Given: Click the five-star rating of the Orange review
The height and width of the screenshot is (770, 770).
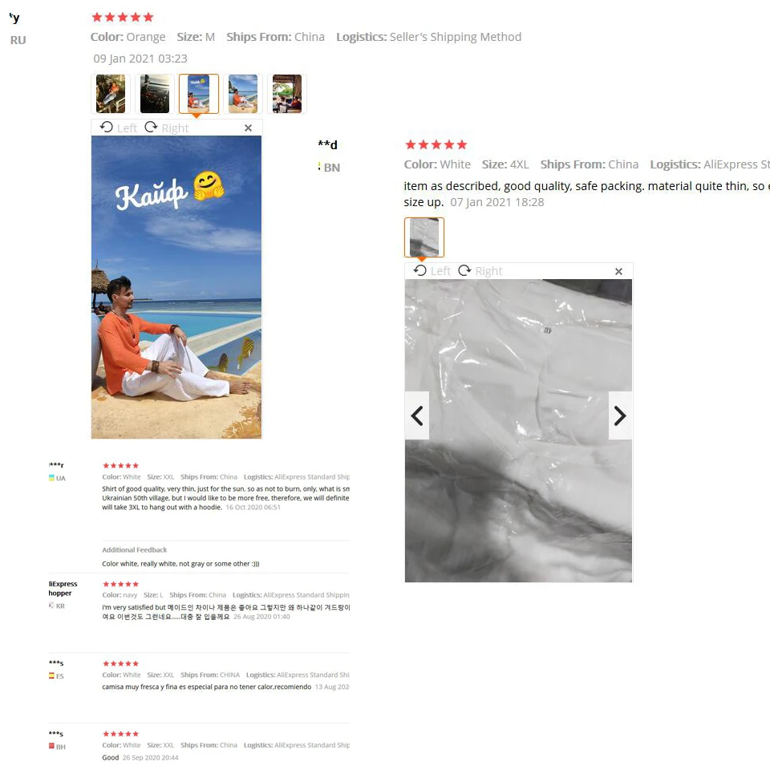Looking at the screenshot, I should click(123, 17).
